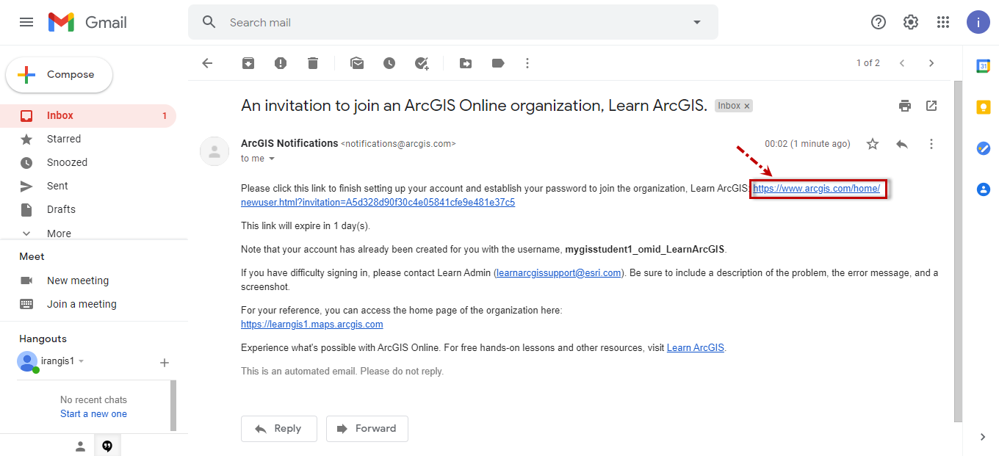This screenshot has height=456, width=999.
Task: Open Google Calendar in the side panel
Action: [x=984, y=66]
